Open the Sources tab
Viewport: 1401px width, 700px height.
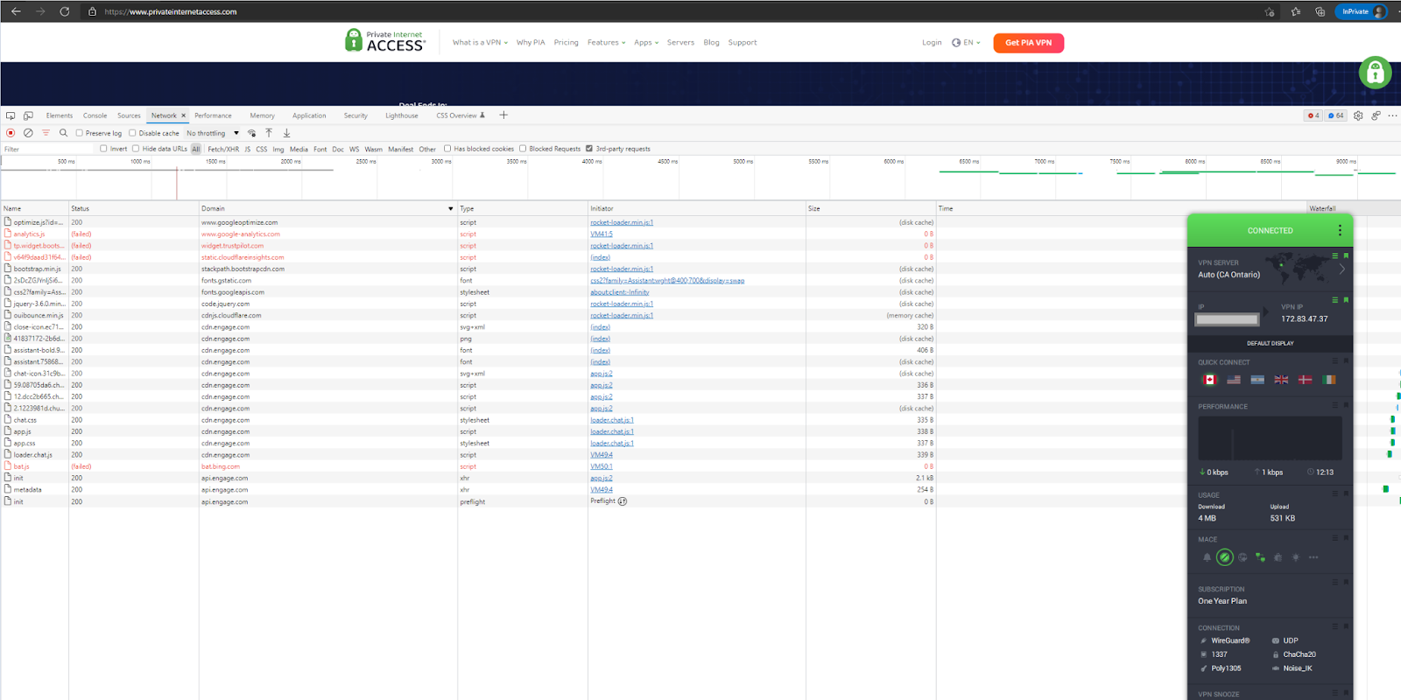coord(129,115)
